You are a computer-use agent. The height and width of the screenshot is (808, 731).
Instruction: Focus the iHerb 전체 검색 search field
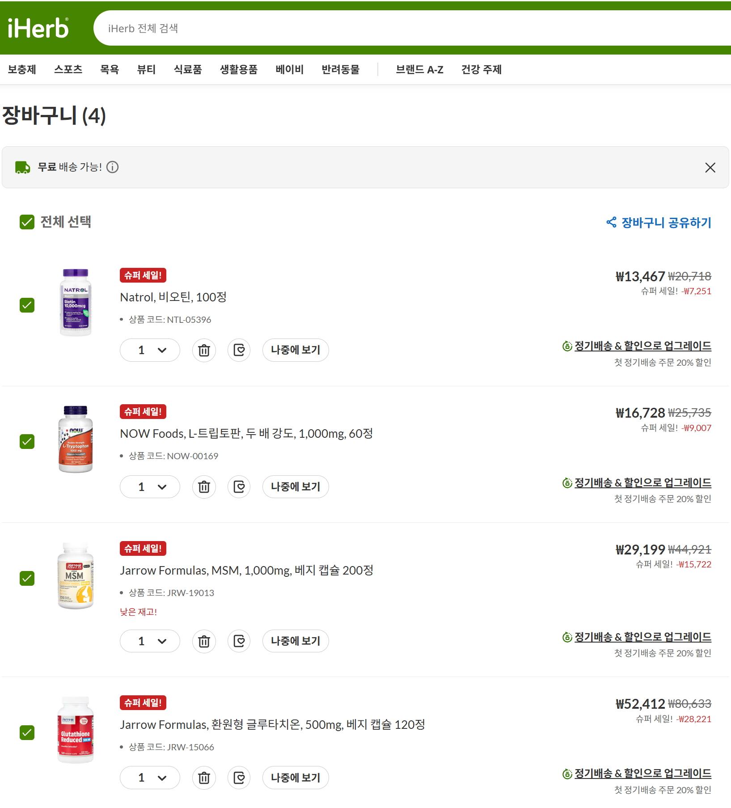(x=402, y=29)
